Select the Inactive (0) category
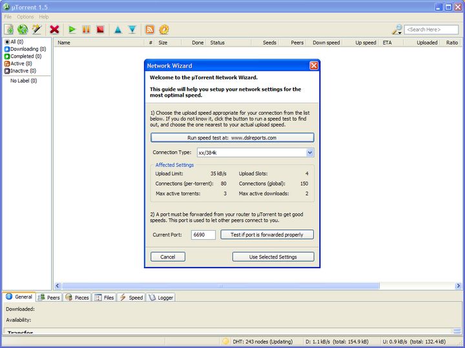465x348 pixels. tap(20, 71)
